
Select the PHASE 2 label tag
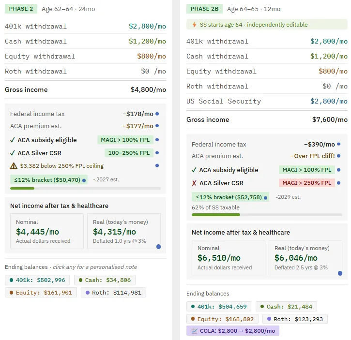pos(21,9)
